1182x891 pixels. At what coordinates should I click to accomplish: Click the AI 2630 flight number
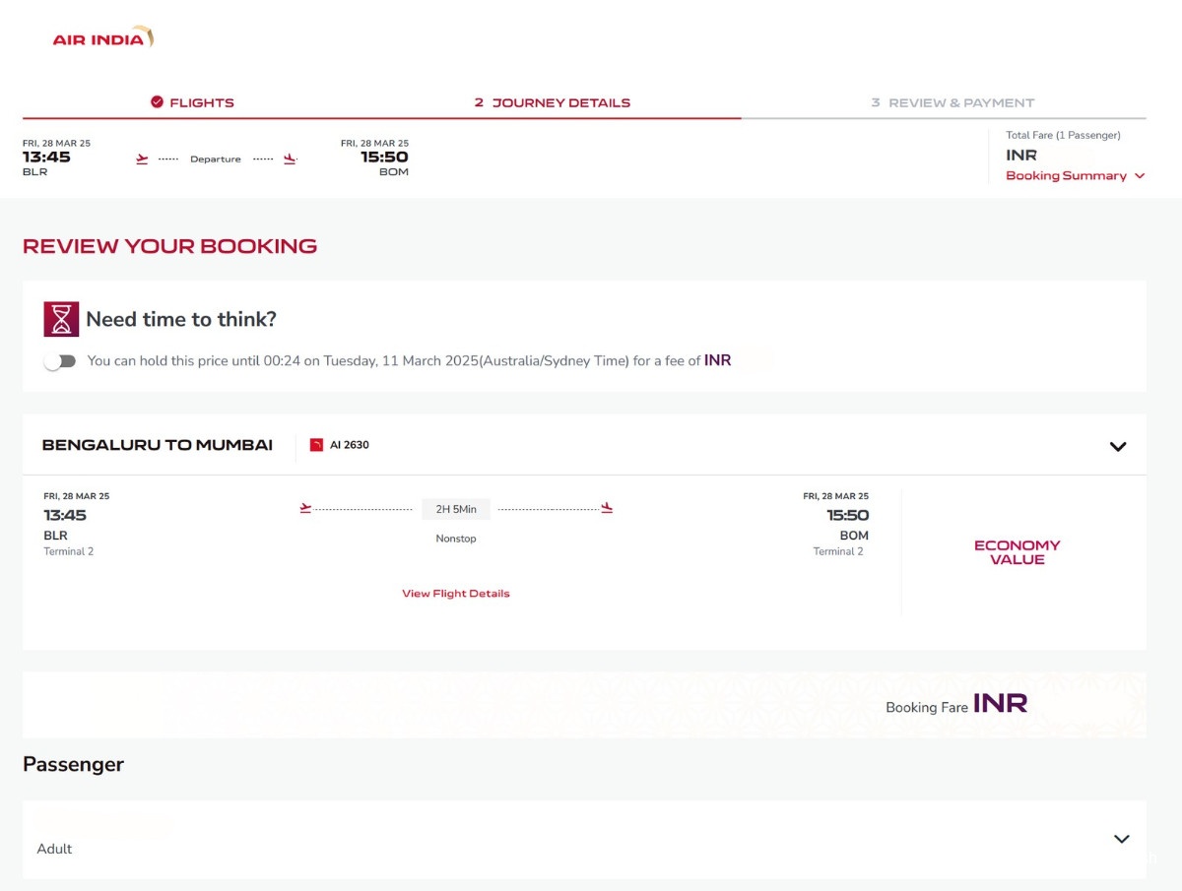point(350,445)
